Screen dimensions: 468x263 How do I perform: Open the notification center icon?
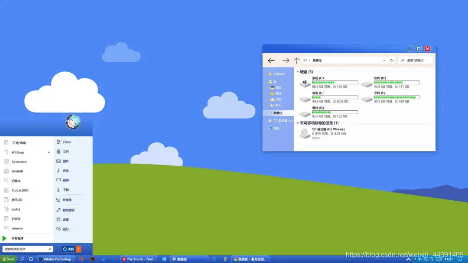click(x=460, y=259)
